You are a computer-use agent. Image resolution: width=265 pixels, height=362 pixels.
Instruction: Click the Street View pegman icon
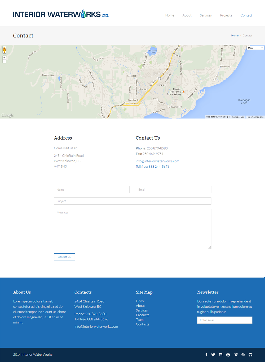coord(4,50)
